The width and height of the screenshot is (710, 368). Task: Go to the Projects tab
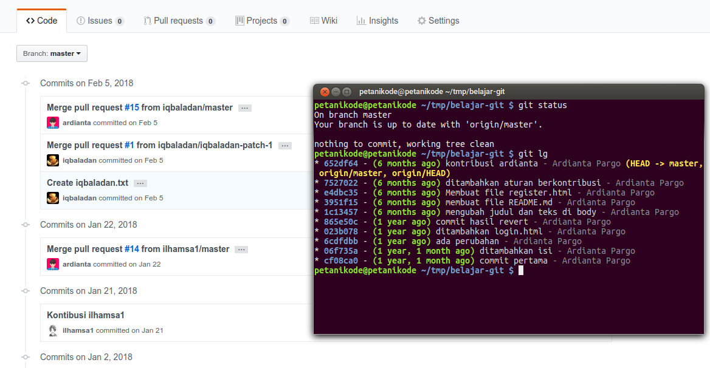[x=262, y=21]
